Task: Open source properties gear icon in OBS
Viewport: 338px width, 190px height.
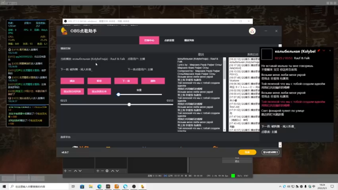Action: click(107, 171)
